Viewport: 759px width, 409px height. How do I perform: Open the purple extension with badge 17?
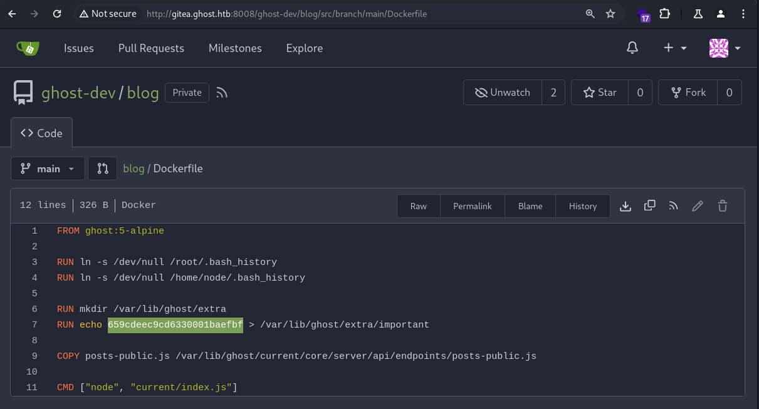(643, 14)
